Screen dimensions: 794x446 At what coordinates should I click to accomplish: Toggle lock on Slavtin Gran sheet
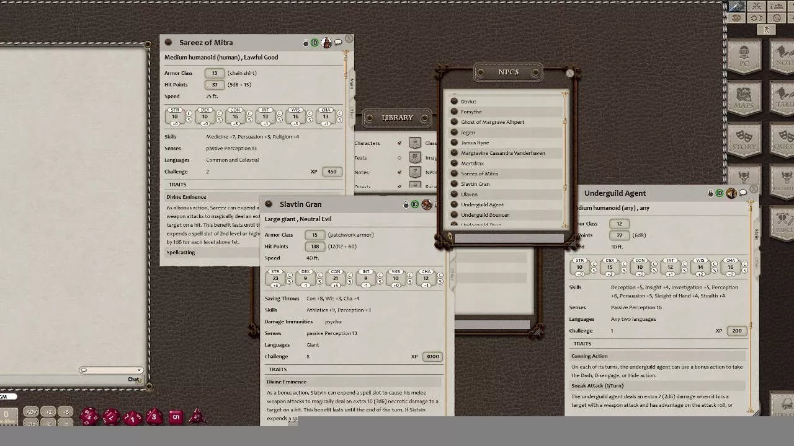pyautogui.click(x=406, y=204)
